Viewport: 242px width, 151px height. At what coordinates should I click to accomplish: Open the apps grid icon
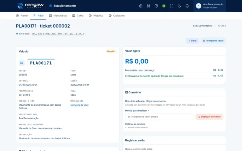tap(148, 6)
